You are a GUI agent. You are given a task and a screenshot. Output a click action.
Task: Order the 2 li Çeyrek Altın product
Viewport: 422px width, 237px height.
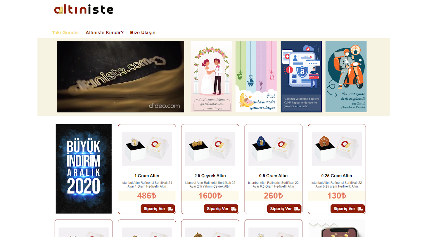tap(221, 209)
